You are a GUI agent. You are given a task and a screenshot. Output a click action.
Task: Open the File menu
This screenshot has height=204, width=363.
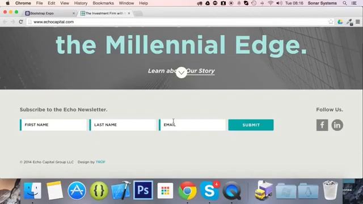tap(39, 3)
